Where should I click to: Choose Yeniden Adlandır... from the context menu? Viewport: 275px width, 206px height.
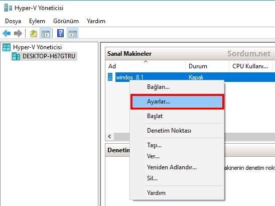pos(177,167)
